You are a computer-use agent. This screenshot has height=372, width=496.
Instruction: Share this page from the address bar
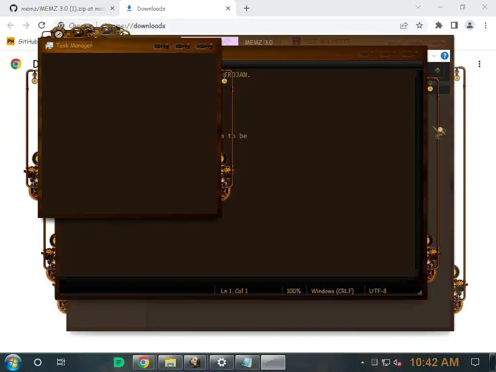coord(404,26)
